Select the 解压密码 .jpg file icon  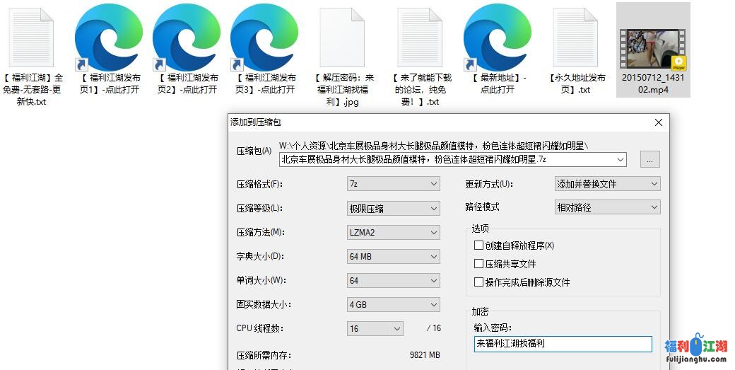click(342, 37)
